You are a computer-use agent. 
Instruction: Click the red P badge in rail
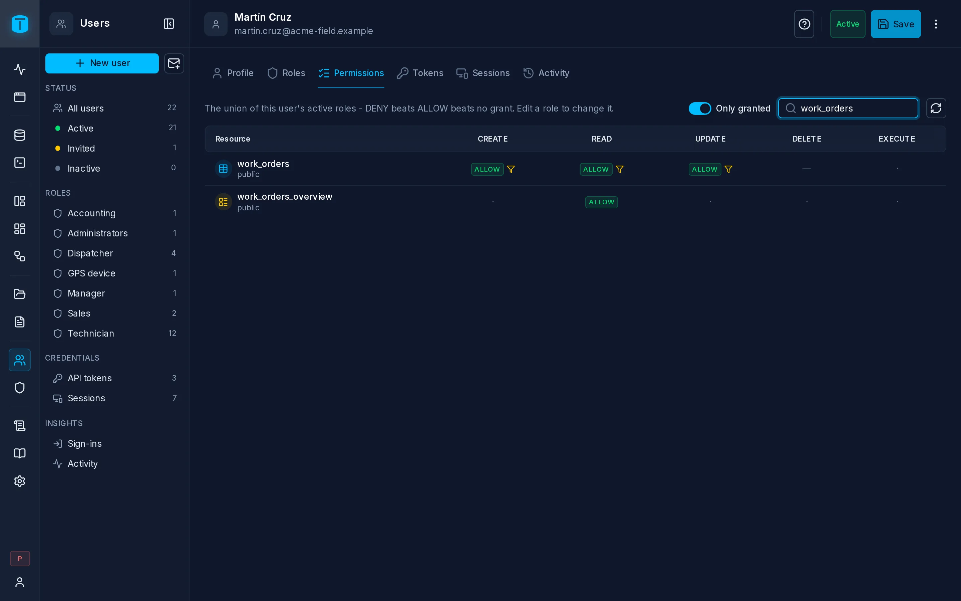click(20, 559)
